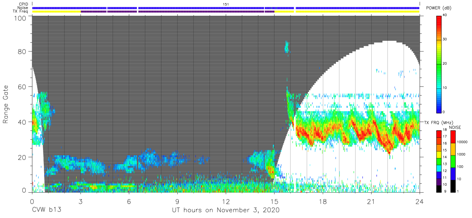Click the x-axis tick label 15
472x218 pixels.
274,201
